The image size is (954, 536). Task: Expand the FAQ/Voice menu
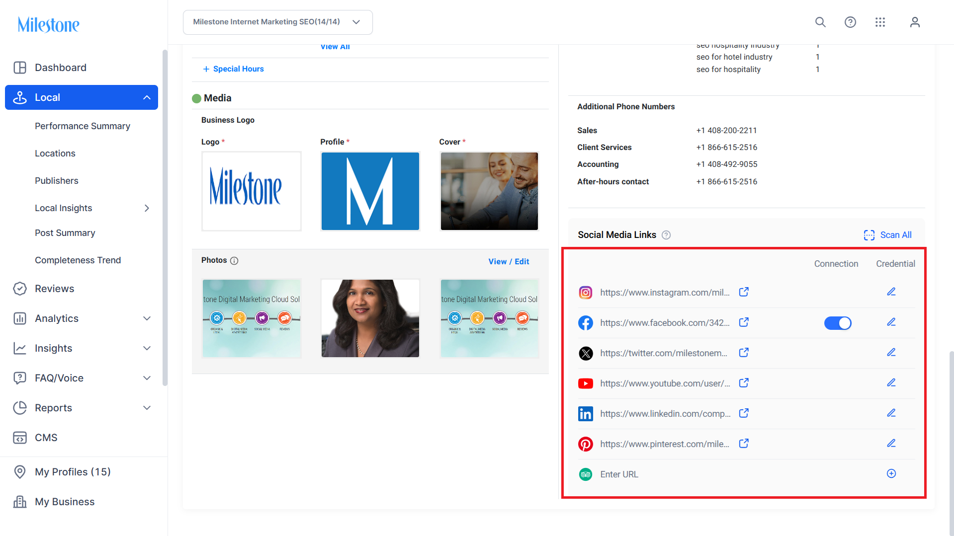pyautogui.click(x=147, y=378)
